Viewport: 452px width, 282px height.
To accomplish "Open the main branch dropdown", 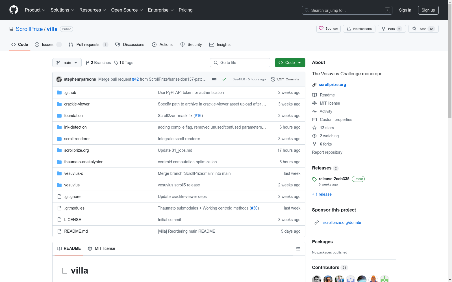I will (x=67, y=63).
